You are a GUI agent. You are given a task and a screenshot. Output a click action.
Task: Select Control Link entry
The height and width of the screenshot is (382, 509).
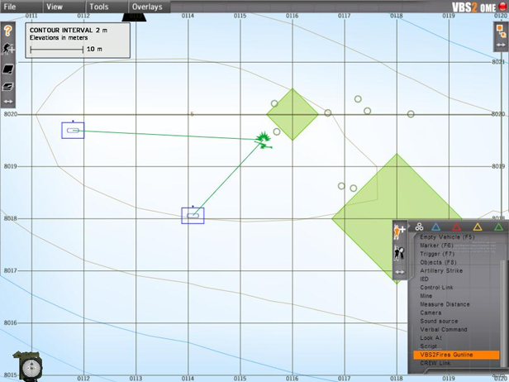click(436, 288)
